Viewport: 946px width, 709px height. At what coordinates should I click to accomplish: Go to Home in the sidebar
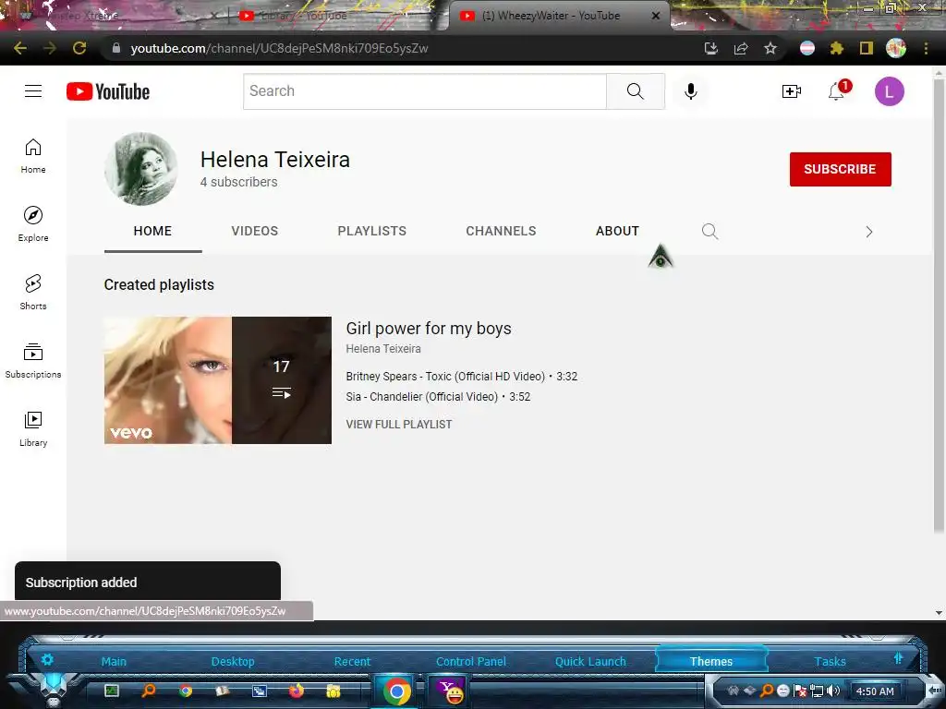pyautogui.click(x=33, y=155)
